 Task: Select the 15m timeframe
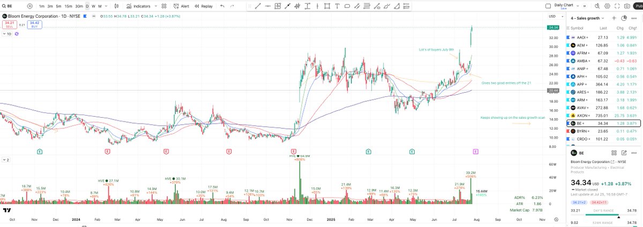(68, 6)
